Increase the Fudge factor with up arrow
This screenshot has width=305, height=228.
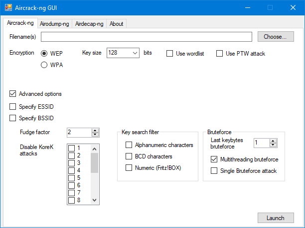tap(95, 131)
